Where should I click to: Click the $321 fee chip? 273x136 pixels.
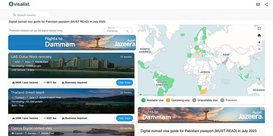click(50, 118)
